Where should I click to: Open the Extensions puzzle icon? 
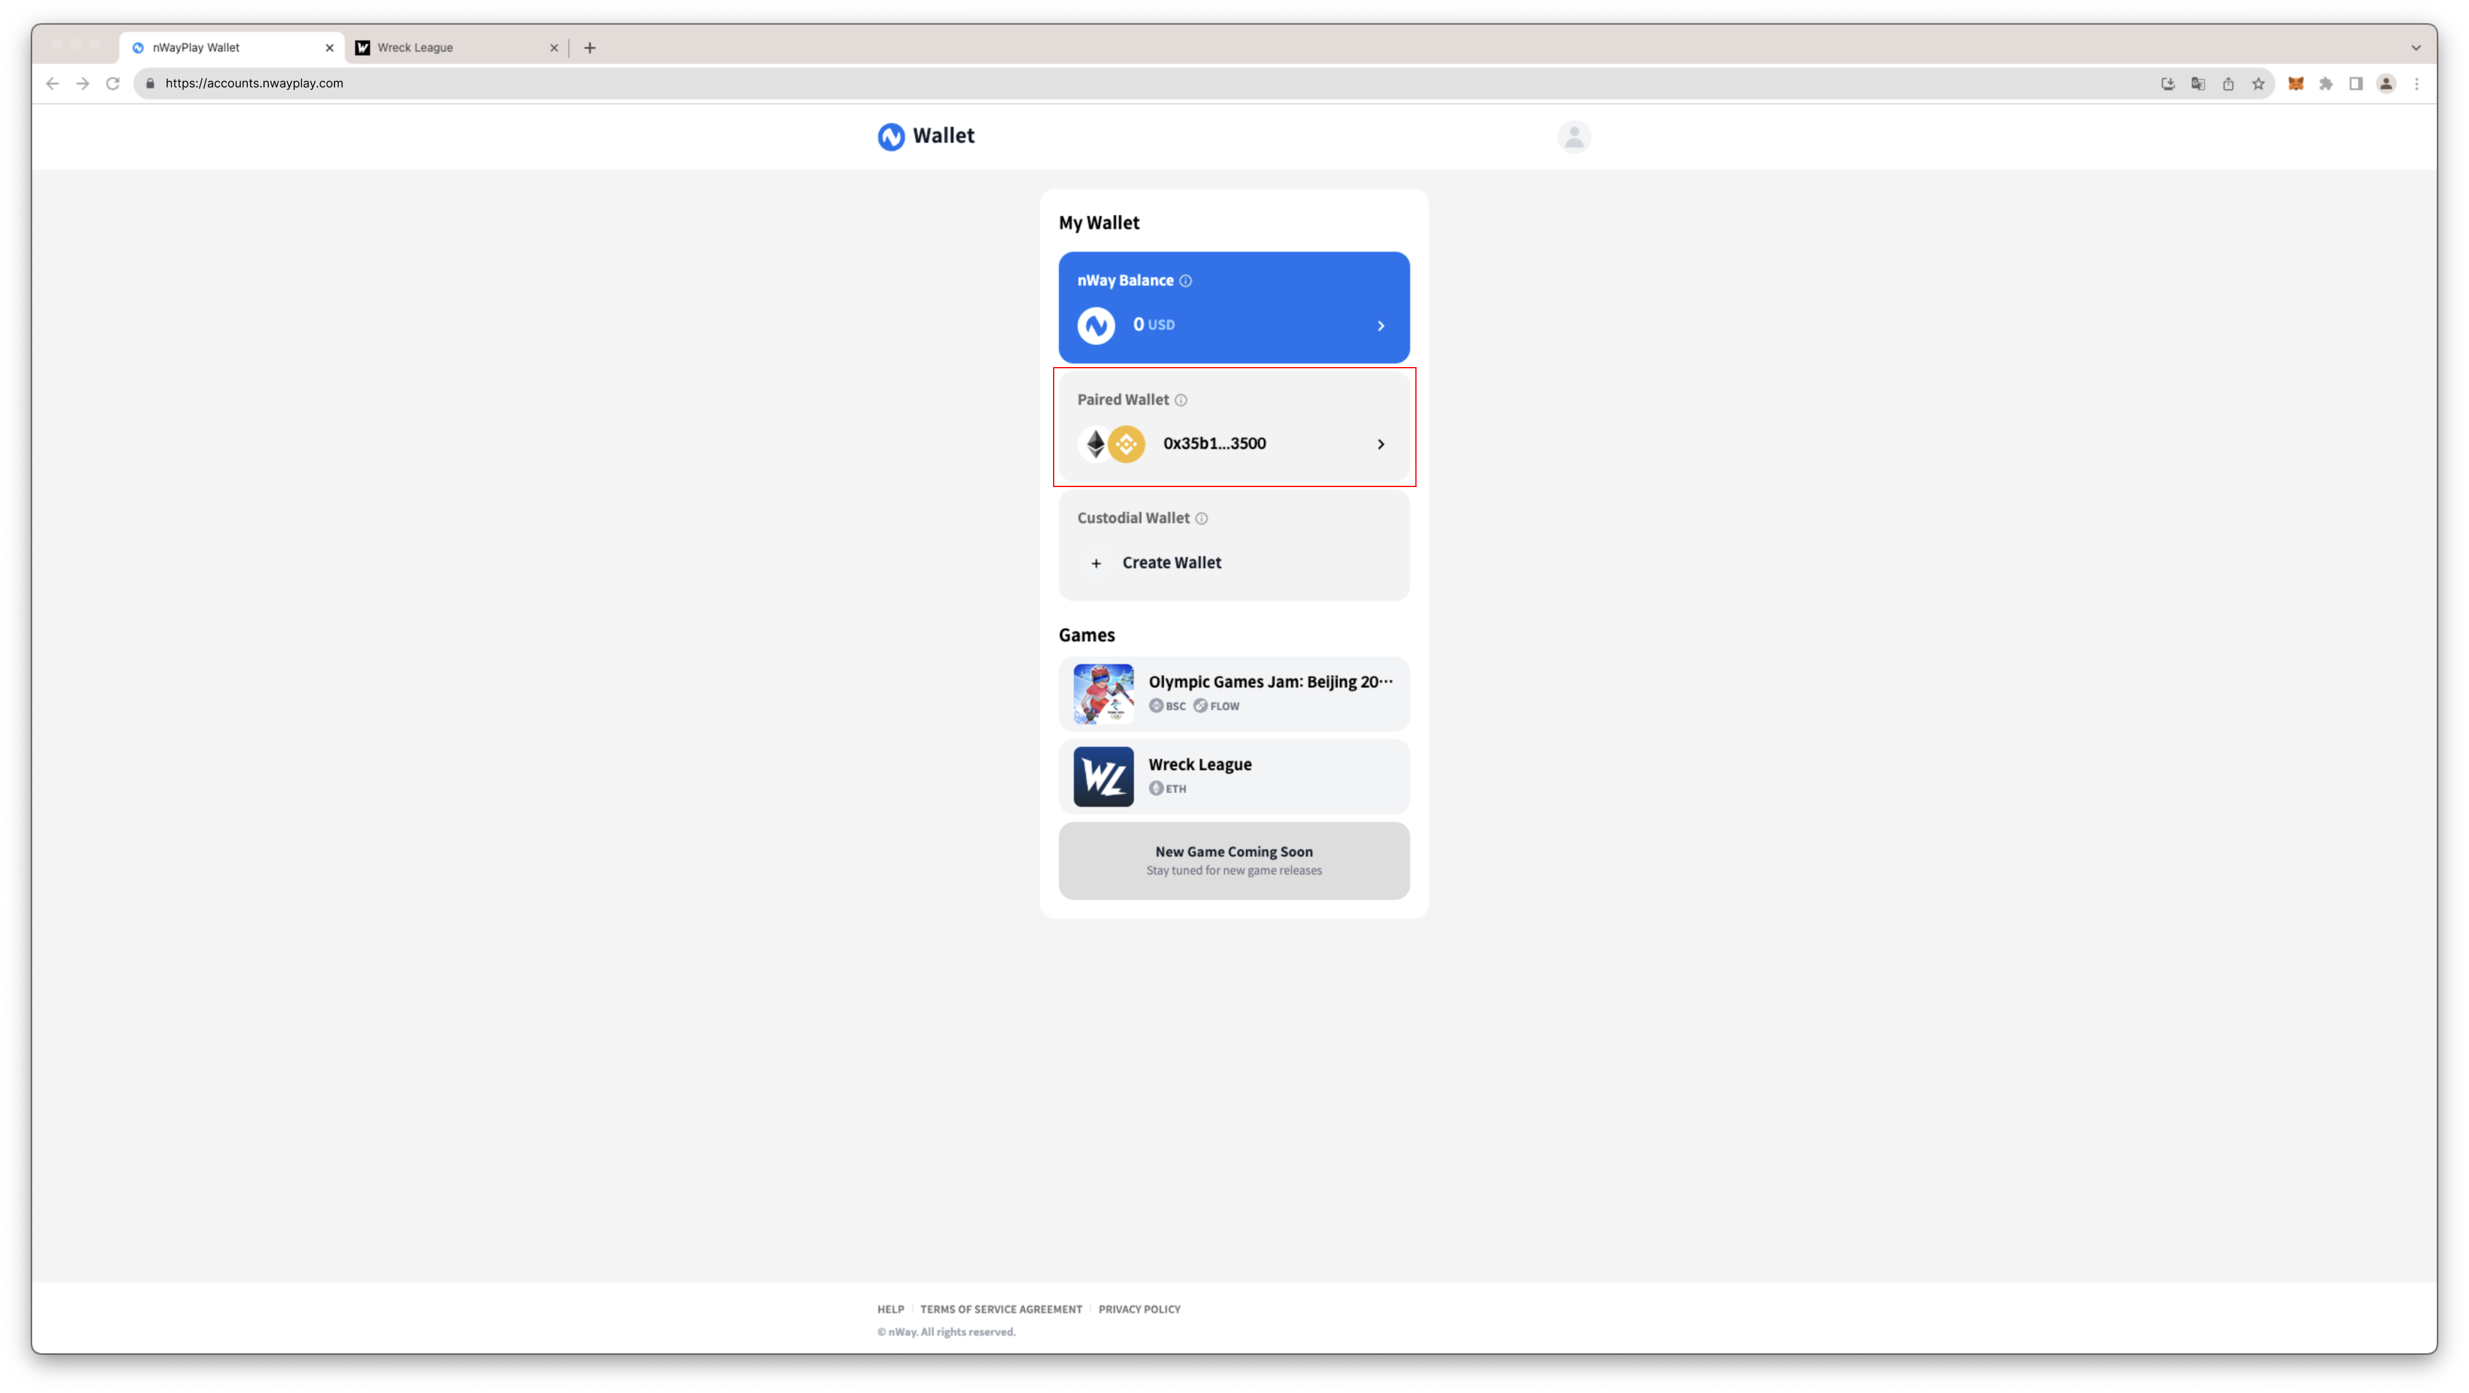(x=2325, y=83)
